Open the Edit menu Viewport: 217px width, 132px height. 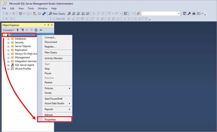tap(12, 9)
